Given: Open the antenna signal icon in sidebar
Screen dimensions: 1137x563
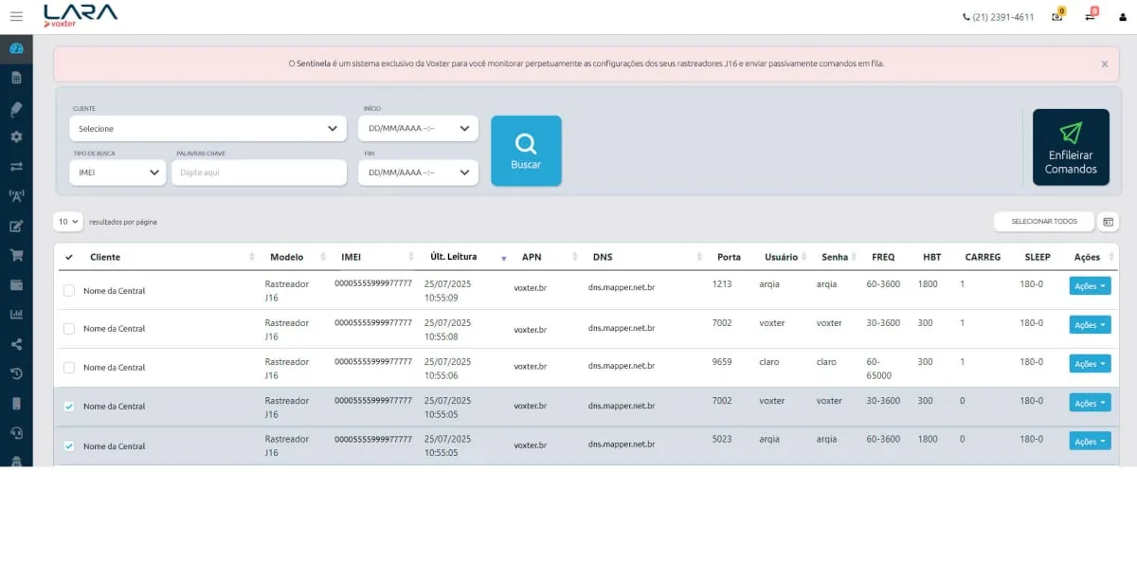Looking at the screenshot, I should tap(16, 195).
